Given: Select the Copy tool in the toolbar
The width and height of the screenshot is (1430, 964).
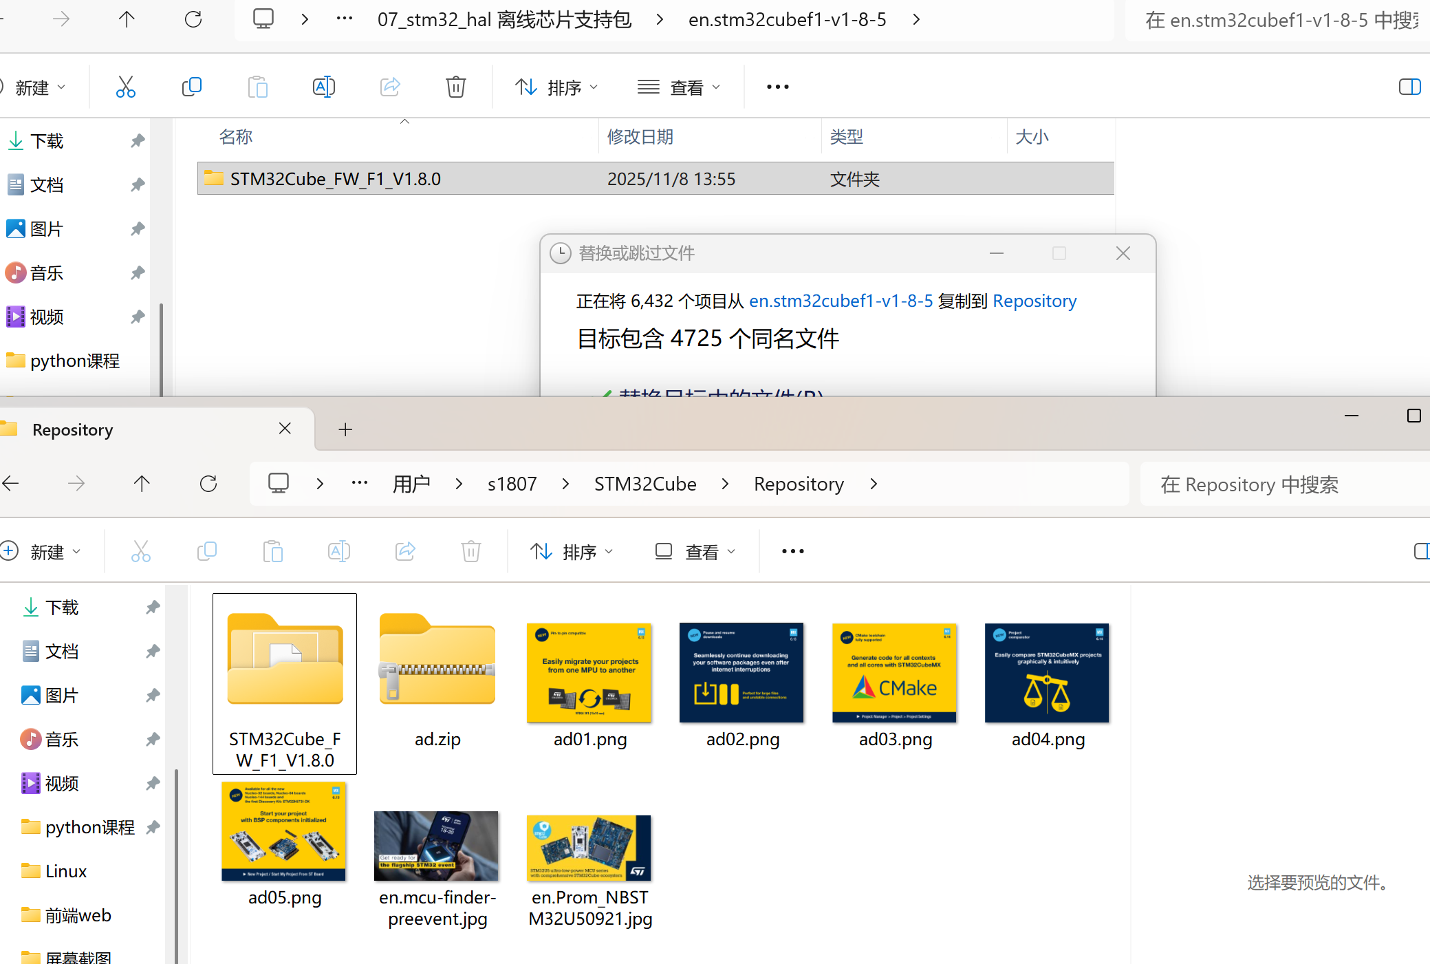Looking at the screenshot, I should coord(192,87).
